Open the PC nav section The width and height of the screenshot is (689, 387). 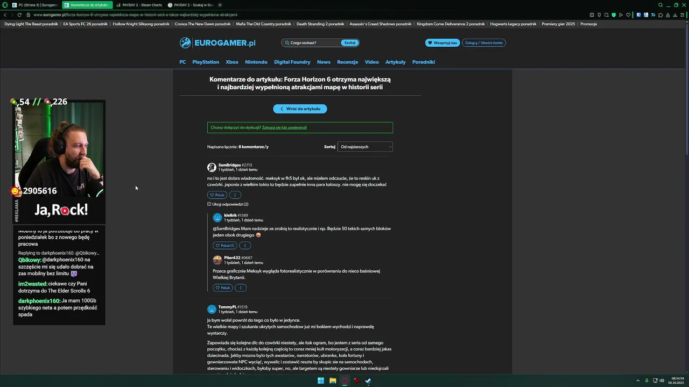point(182,62)
